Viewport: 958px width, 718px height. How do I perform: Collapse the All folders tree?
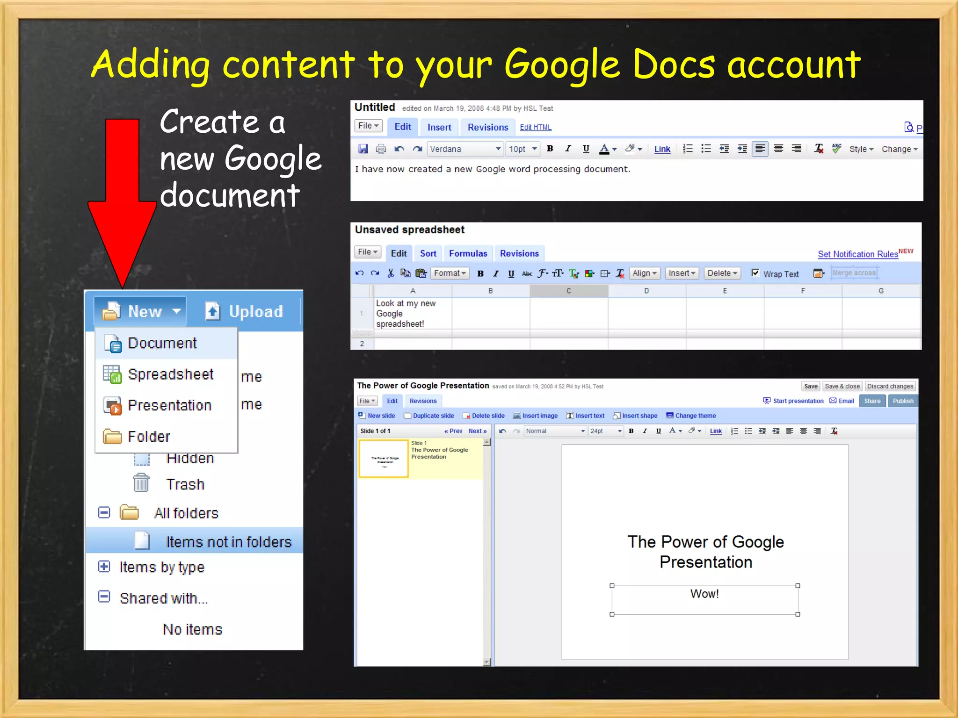pyautogui.click(x=104, y=512)
